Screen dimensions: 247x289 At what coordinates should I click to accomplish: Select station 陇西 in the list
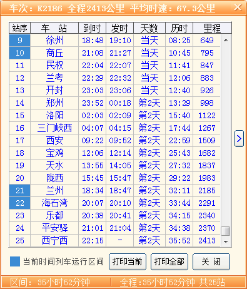(54, 178)
